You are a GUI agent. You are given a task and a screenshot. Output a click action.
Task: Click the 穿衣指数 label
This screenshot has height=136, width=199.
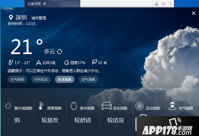pos(87,108)
